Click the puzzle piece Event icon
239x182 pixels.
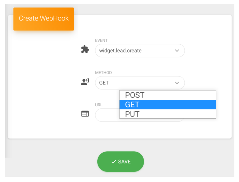click(x=85, y=50)
